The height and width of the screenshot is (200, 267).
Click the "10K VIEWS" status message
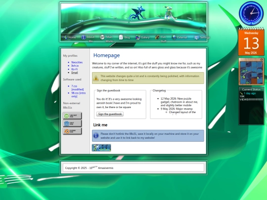pos(251,98)
